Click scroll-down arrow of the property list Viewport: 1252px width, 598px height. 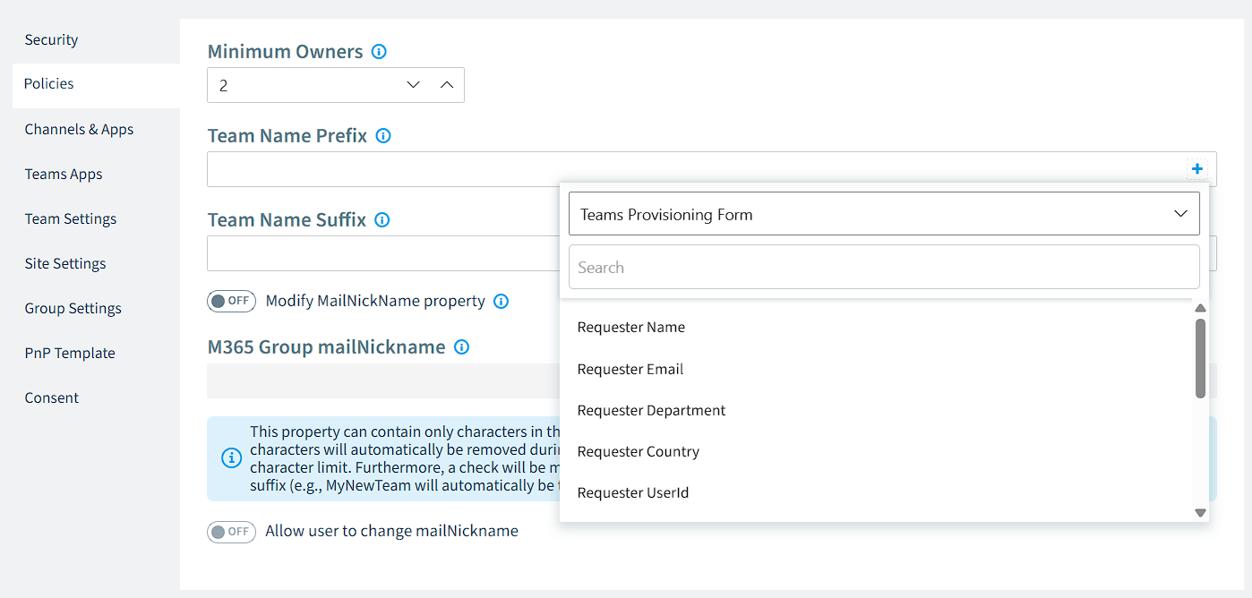click(x=1201, y=513)
